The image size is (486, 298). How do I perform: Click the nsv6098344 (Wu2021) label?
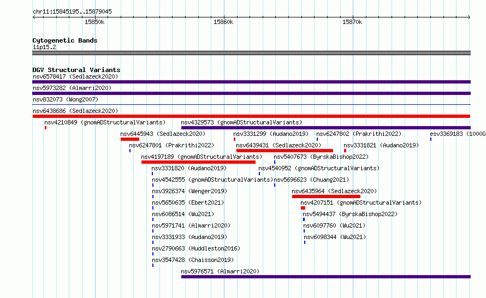335,237
